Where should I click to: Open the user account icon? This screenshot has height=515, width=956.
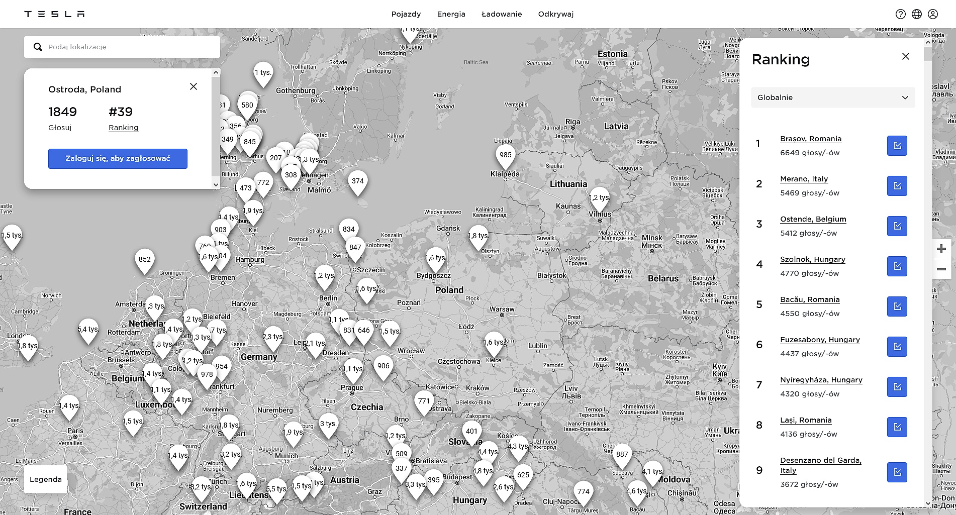point(933,14)
